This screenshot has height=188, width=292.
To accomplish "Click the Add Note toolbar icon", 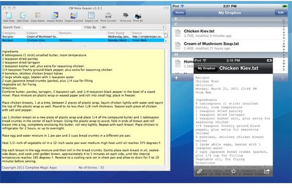I will (9, 15).
